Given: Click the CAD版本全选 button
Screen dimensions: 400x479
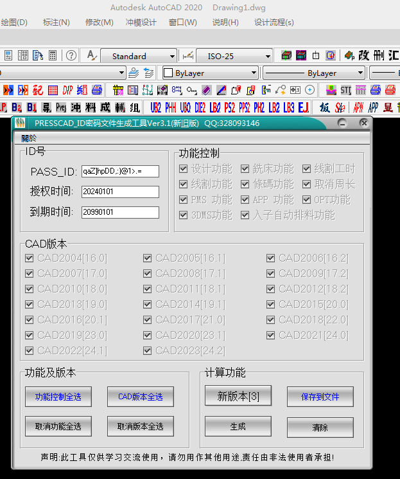Looking at the screenshot, I should click(x=141, y=397).
